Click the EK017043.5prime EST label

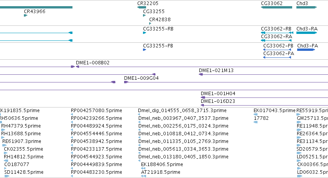pos(274,111)
